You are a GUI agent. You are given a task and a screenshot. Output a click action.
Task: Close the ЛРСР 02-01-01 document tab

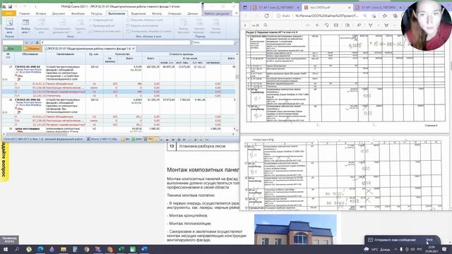133,49
